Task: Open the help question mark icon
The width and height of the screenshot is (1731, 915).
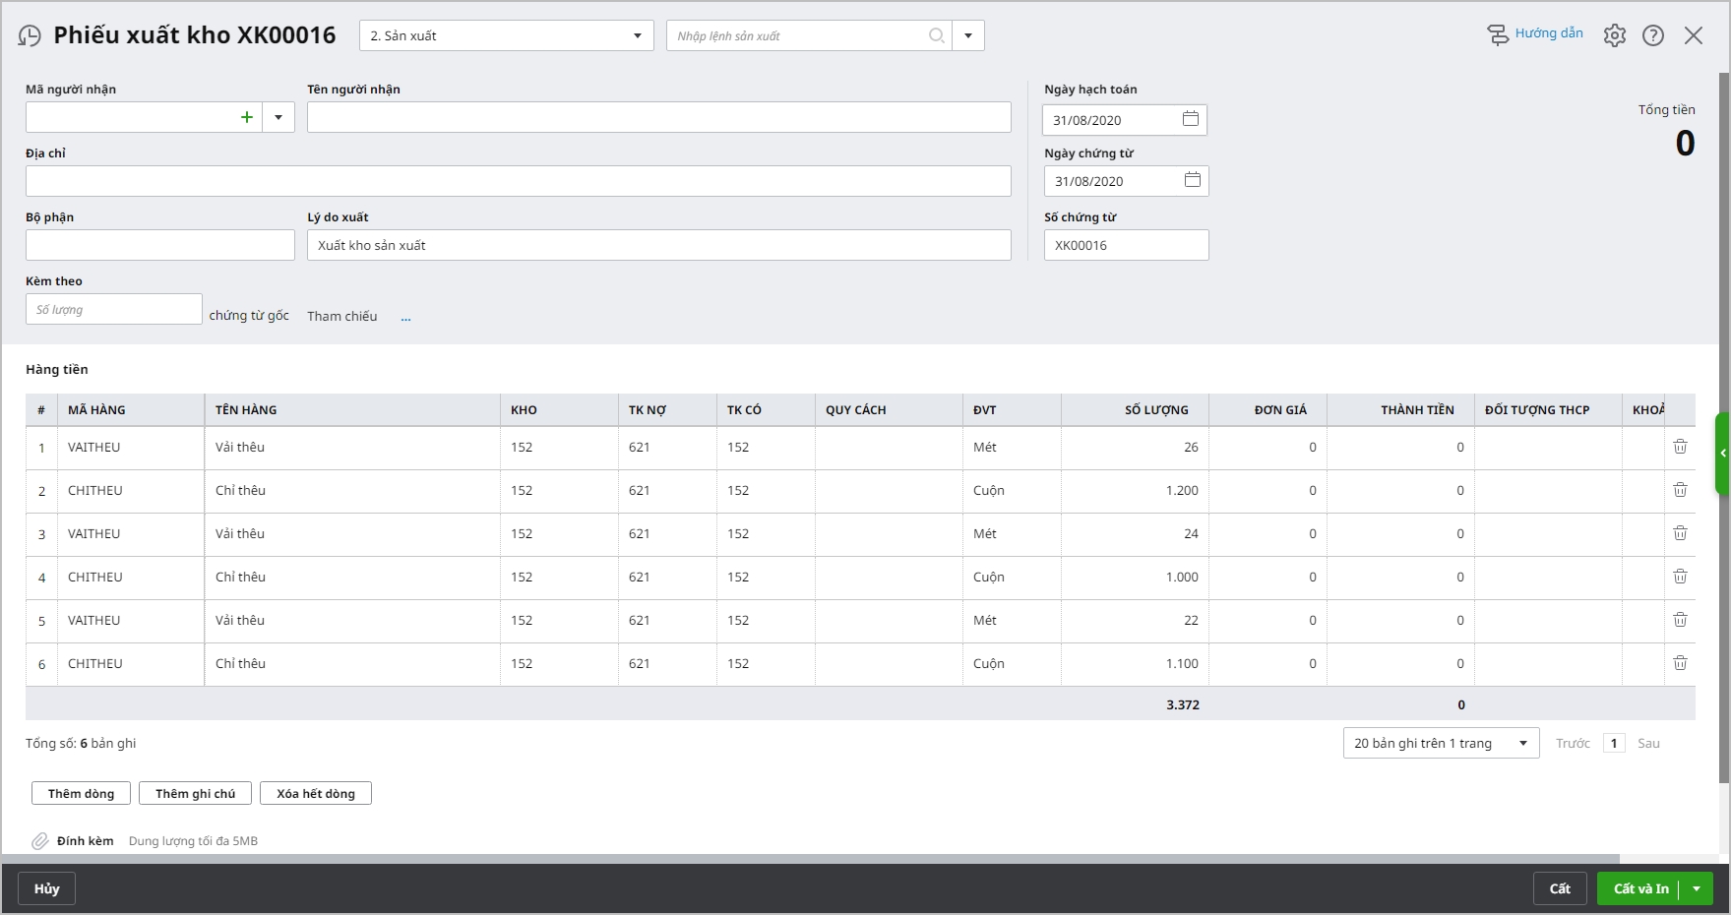Action: (1653, 36)
